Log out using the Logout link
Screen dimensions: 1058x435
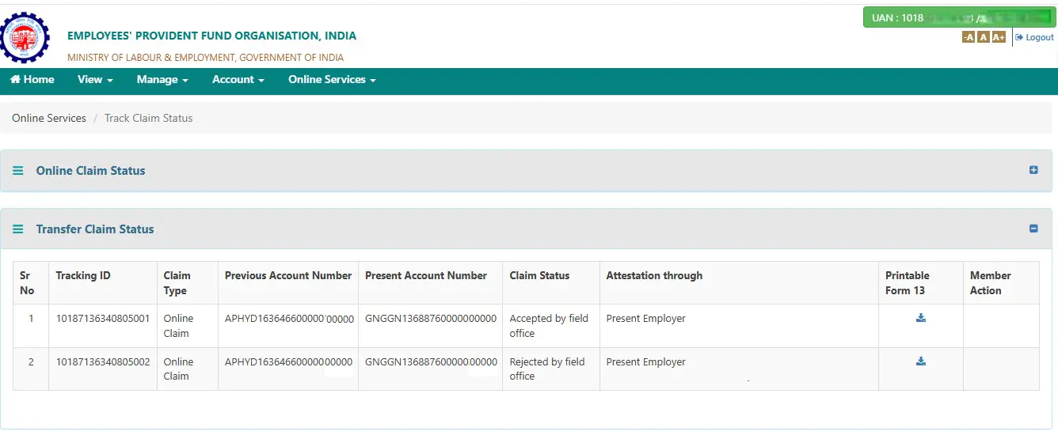pyautogui.click(x=1035, y=37)
